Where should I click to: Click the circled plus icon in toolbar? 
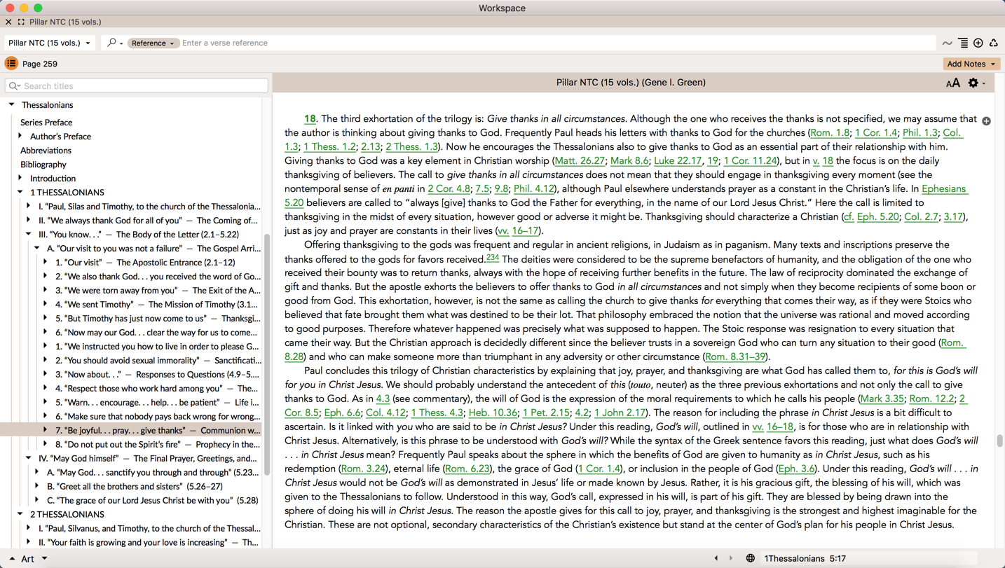pyautogui.click(x=978, y=43)
